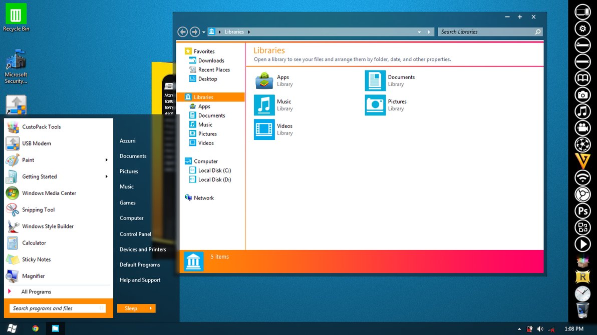Select Control Panel in Start menu
Screen dimensions: 597x335
tap(135, 234)
